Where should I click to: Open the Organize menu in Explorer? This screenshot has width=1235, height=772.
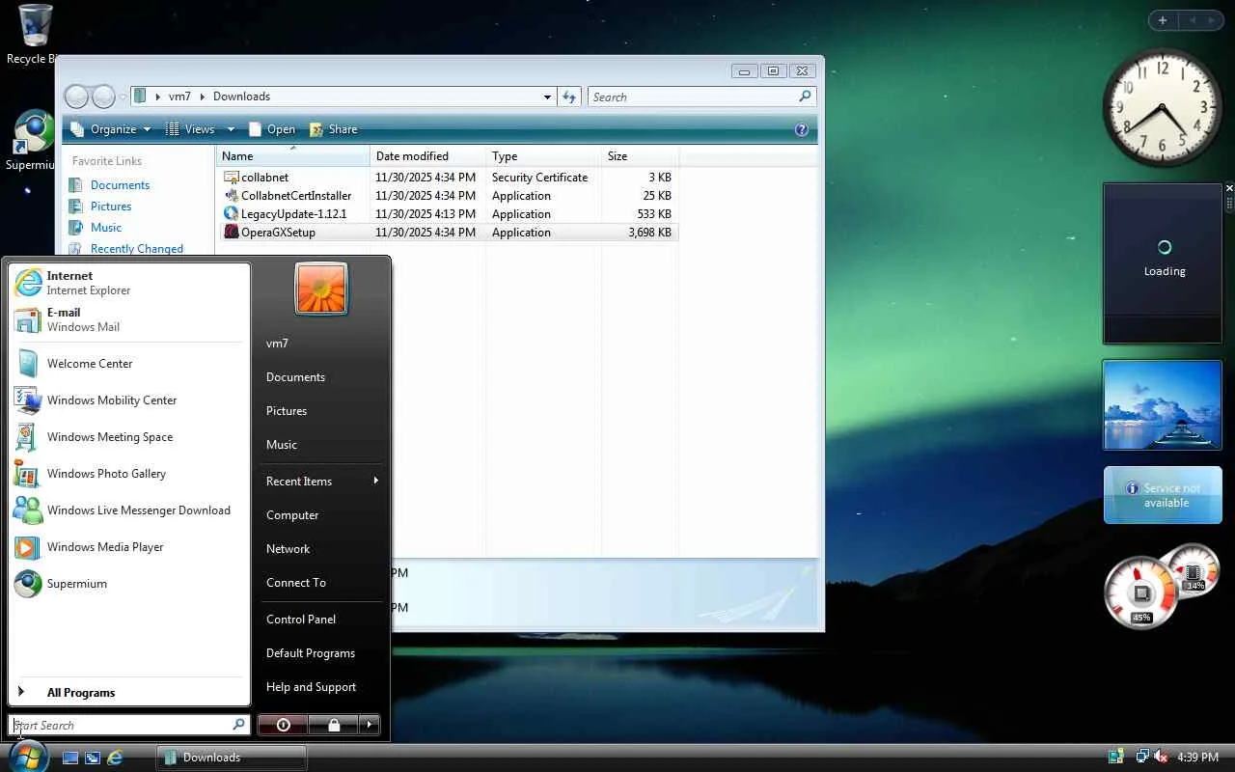(x=111, y=129)
